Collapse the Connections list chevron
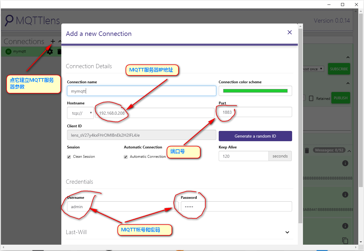 (60, 42)
